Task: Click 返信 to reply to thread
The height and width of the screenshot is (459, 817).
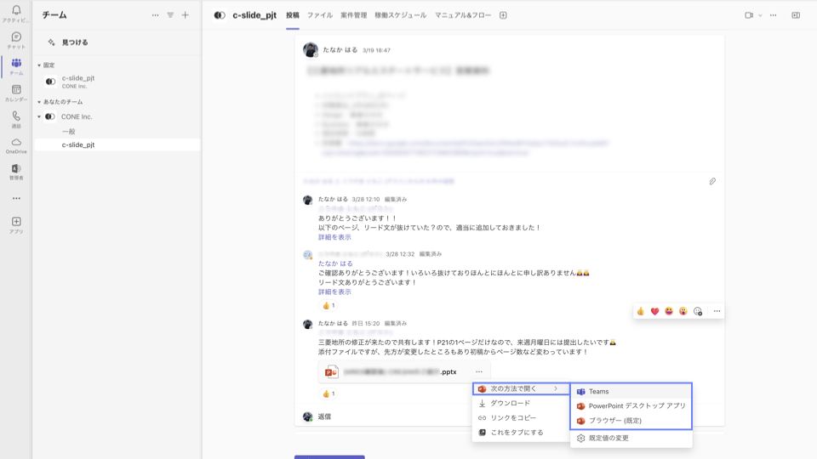Action: point(324,416)
